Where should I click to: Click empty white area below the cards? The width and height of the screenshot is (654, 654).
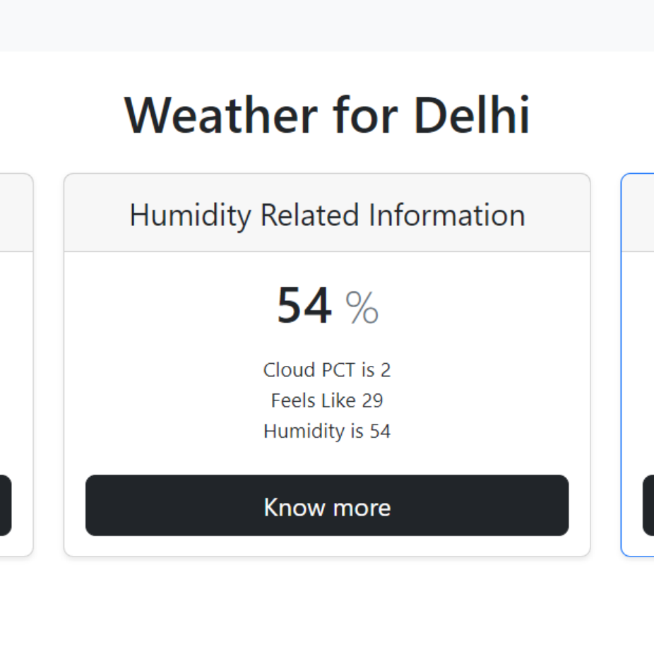click(x=327, y=607)
